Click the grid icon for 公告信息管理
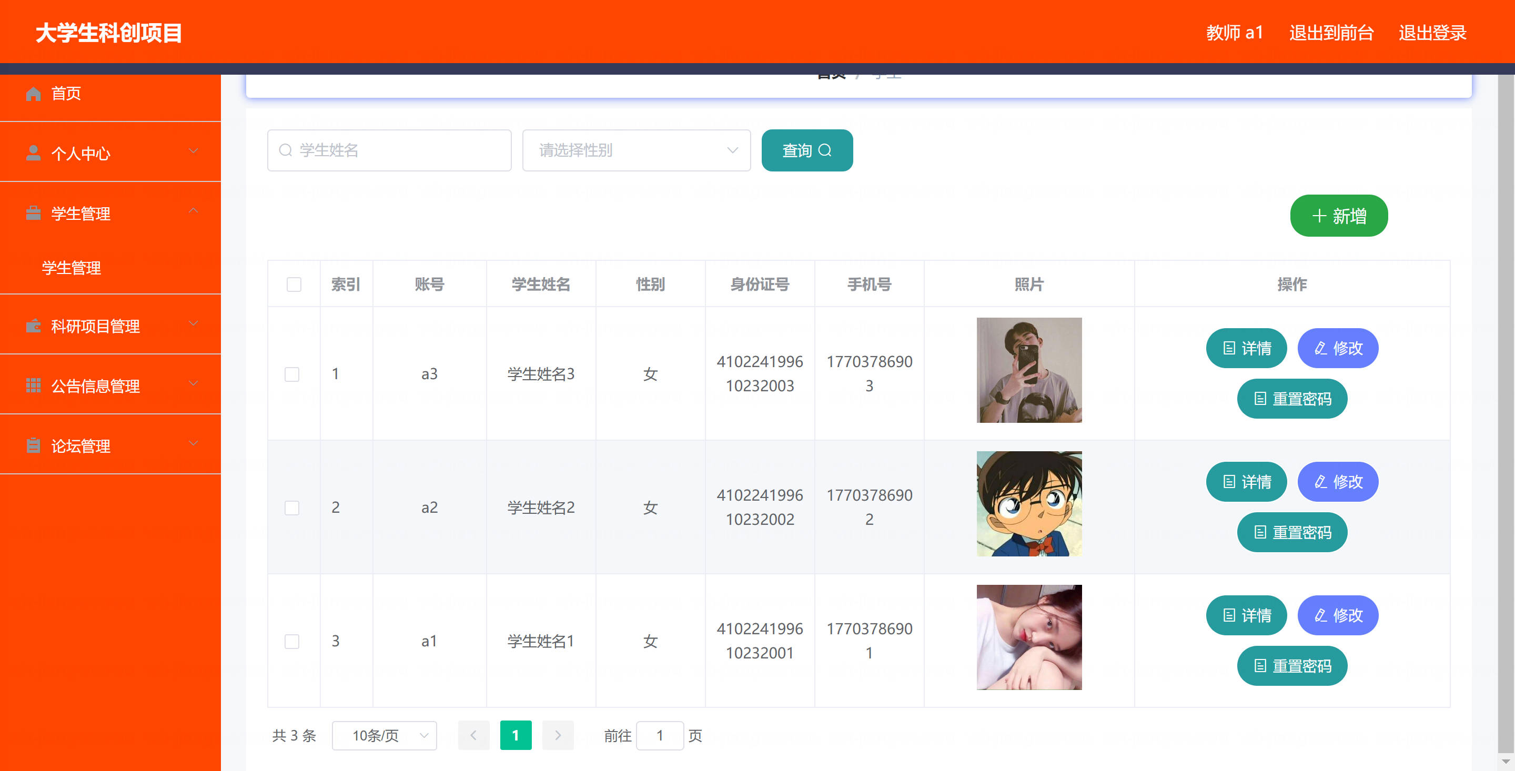 click(x=34, y=385)
